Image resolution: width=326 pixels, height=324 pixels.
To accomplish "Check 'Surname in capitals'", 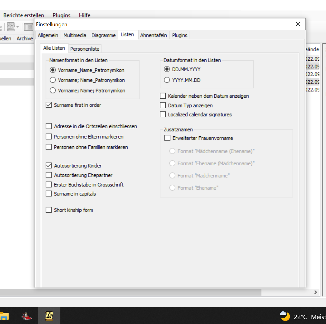I will [x=49, y=194].
